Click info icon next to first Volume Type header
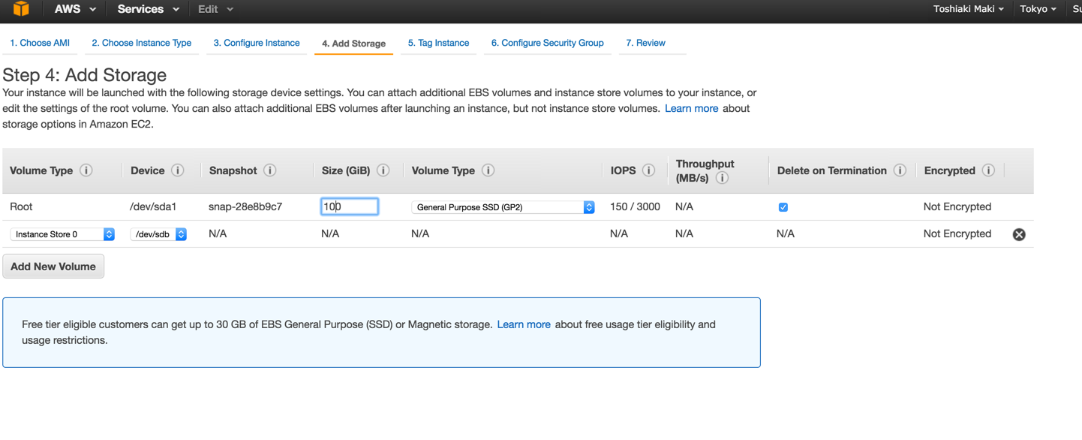This screenshot has width=1082, height=440. click(86, 170)
